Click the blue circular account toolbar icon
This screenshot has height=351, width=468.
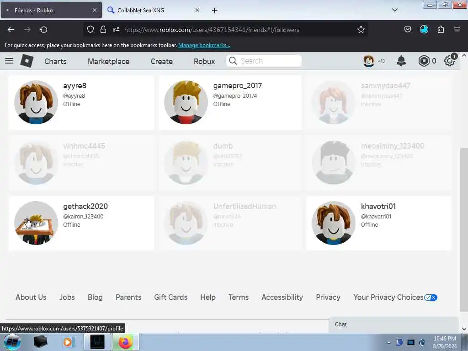coord(424,29)
